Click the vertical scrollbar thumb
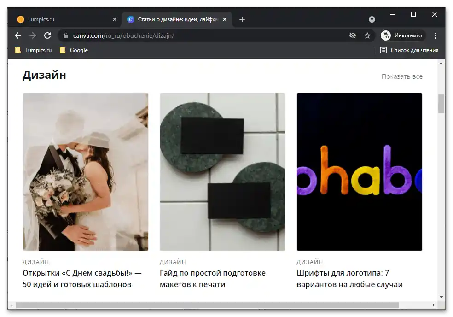 [441, 104]
